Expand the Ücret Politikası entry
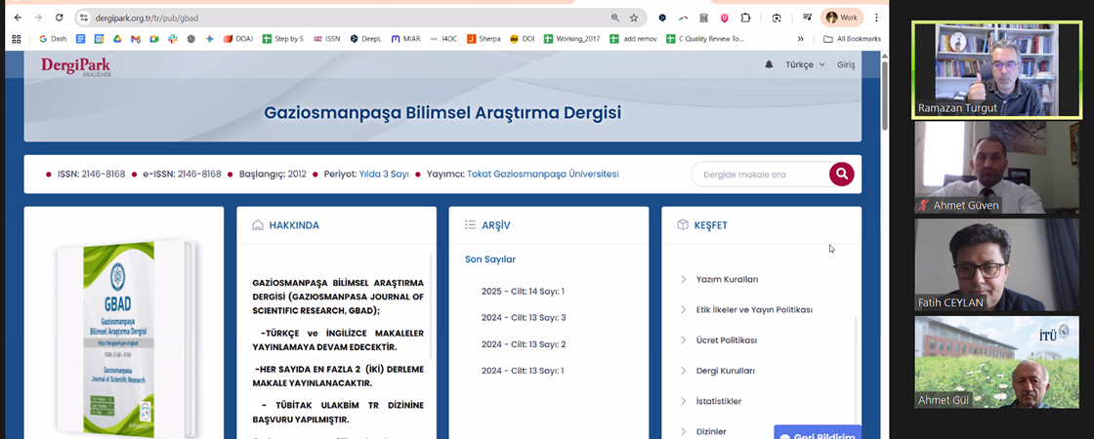Screen dimensions: 1094x439 point(726,340)
